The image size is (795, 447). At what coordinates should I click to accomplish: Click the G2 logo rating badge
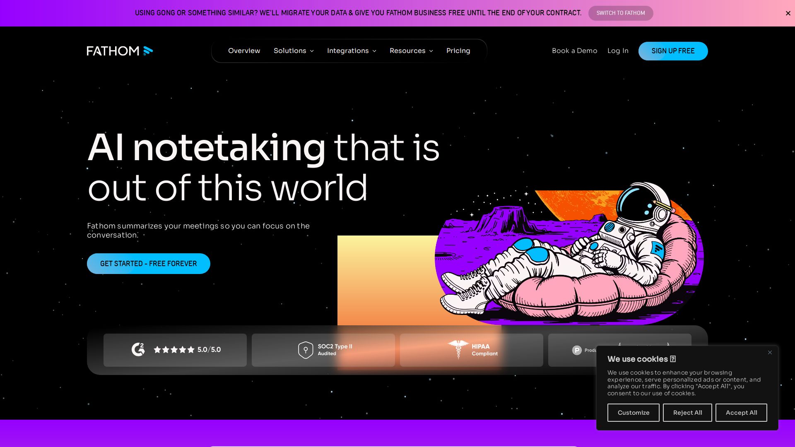point(138,350)
